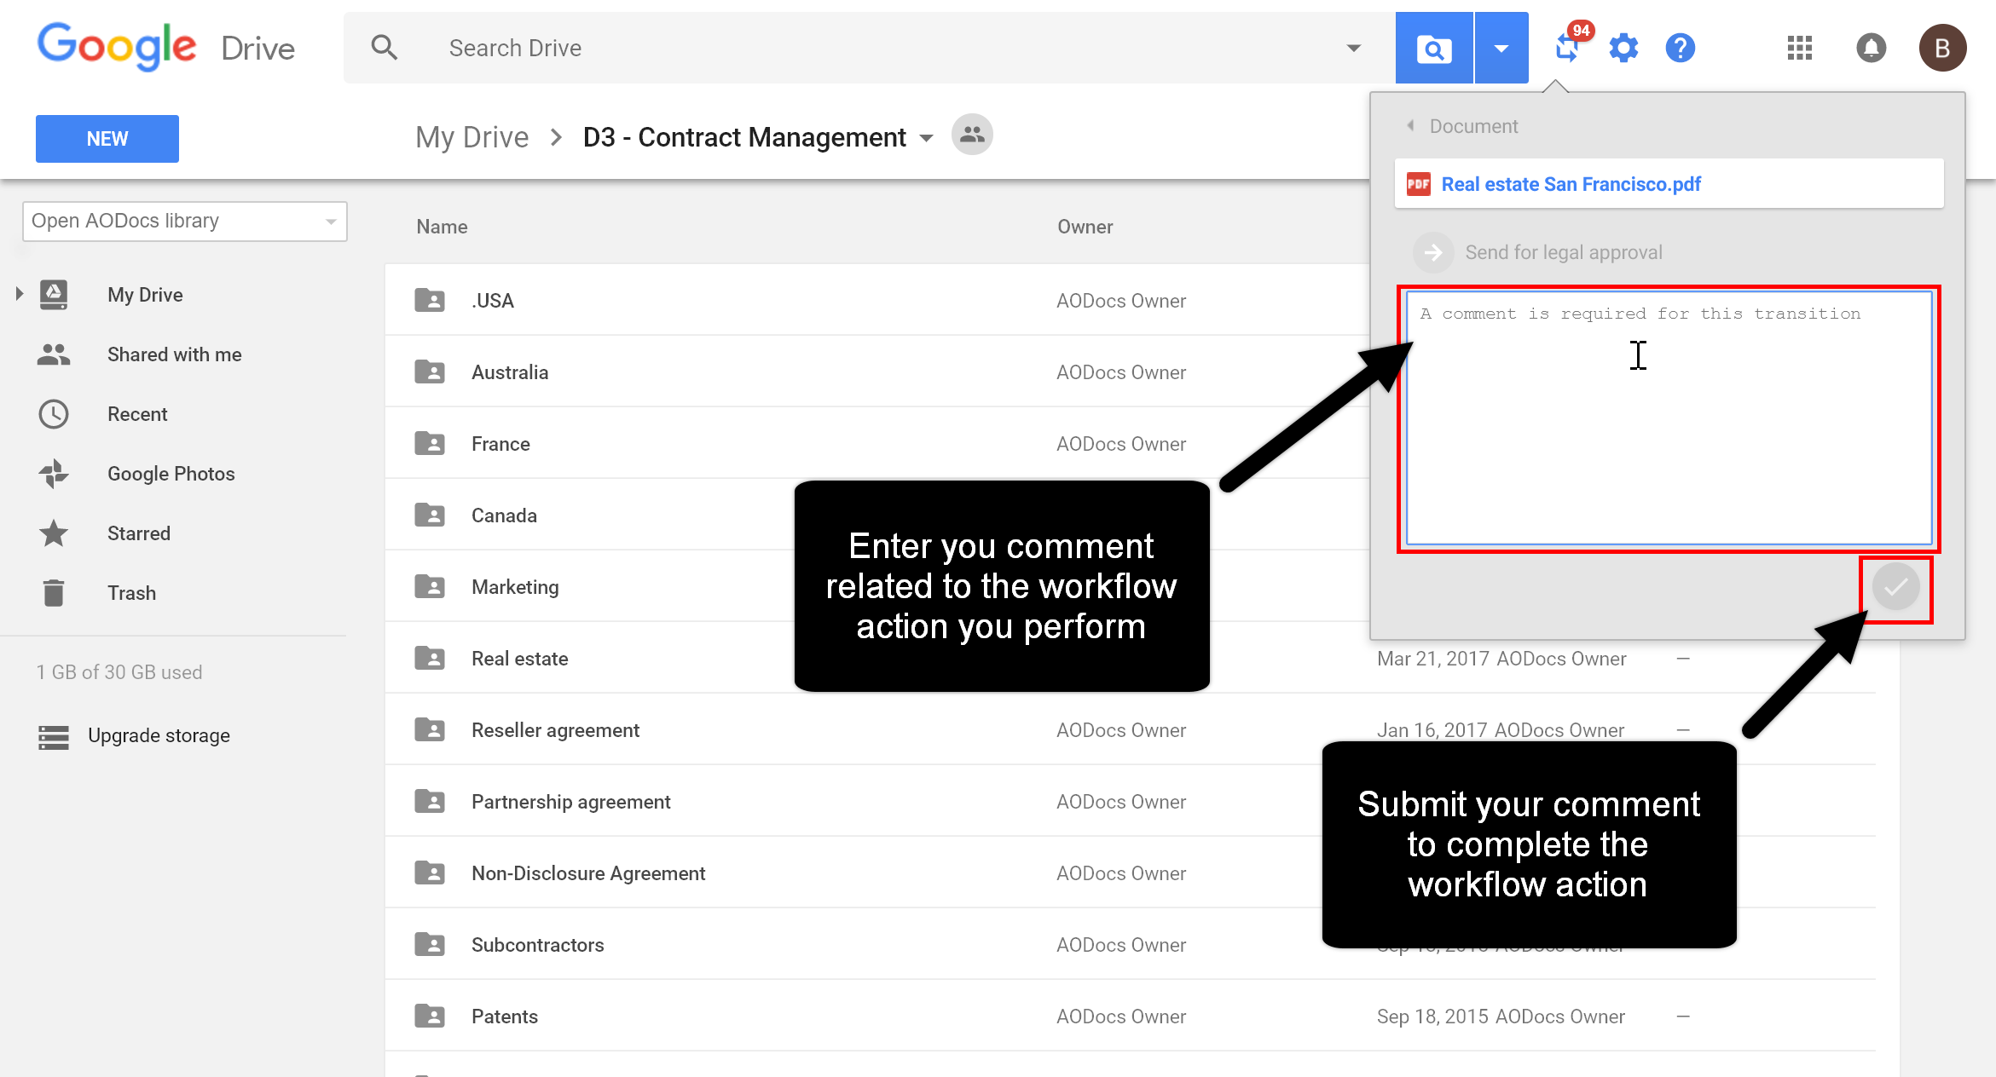This screenshot has width=1996, height=1077.
Task: Click the transition comment text area
Action: (x=1669, y=418)
